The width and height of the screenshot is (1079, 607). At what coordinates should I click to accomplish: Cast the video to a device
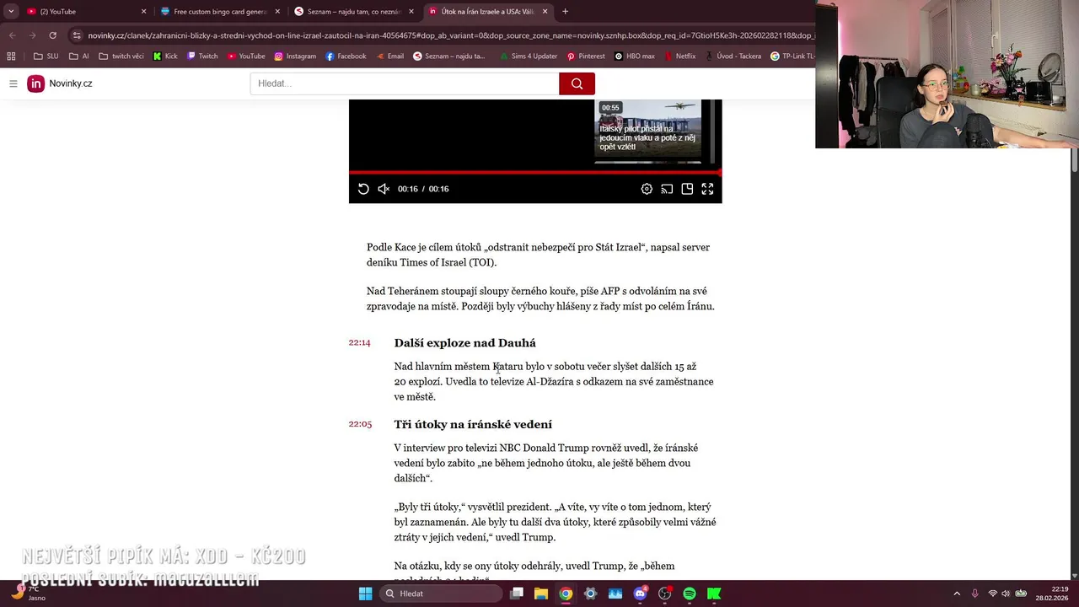point(667,189)
